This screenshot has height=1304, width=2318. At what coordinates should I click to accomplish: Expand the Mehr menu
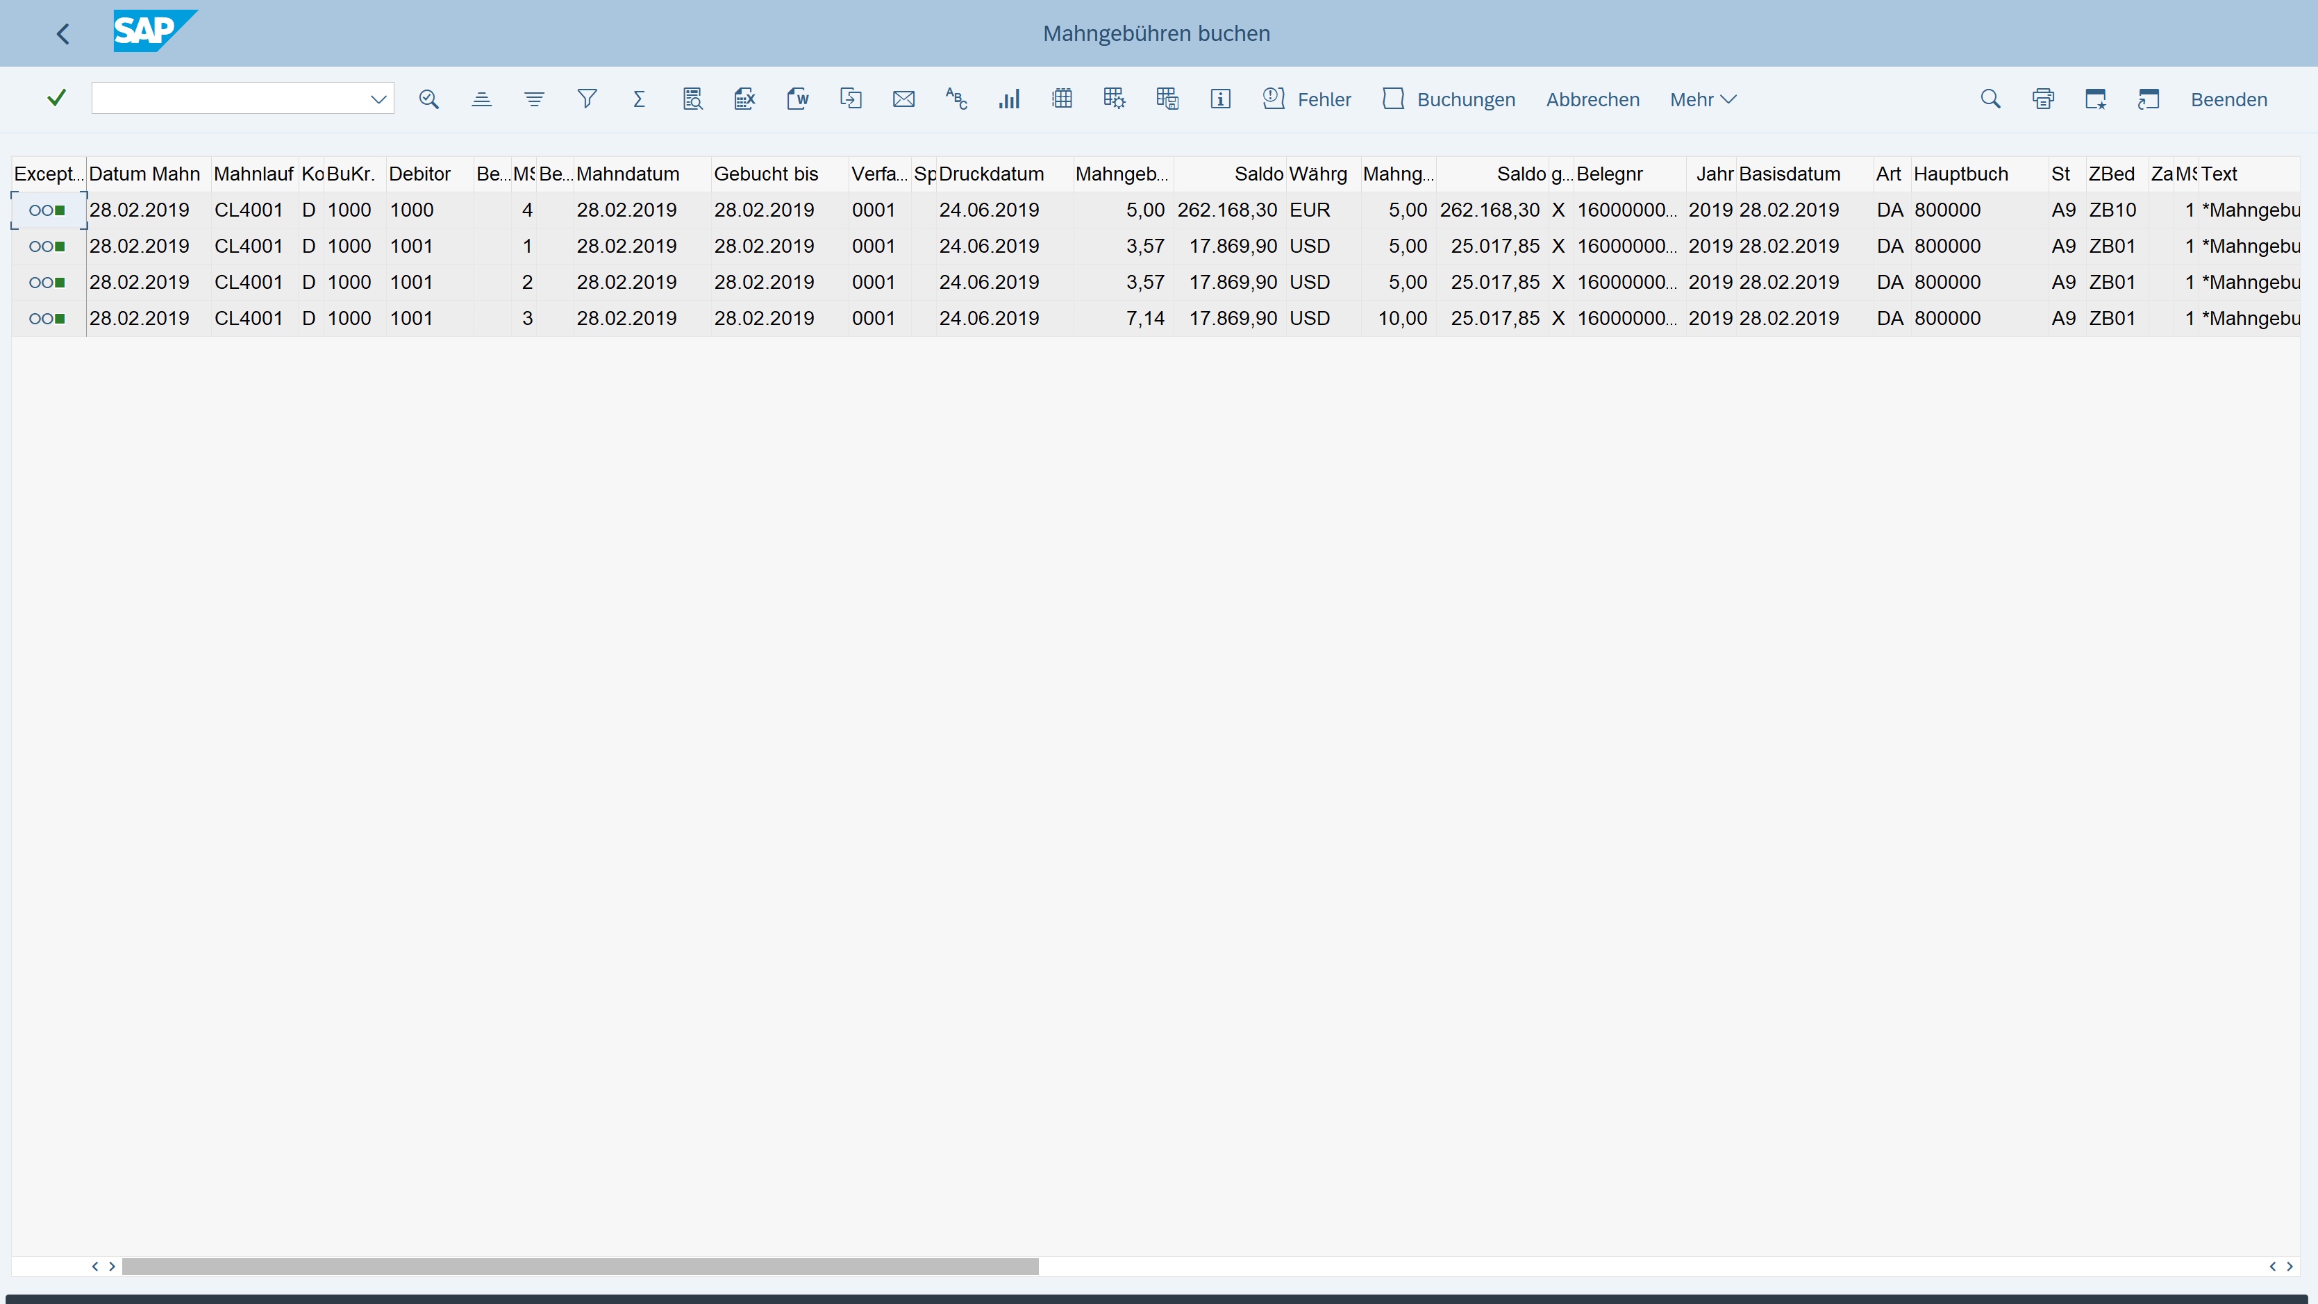click(1701, 99)
